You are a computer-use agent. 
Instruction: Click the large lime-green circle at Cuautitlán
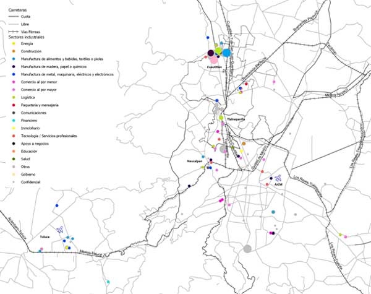218,51
